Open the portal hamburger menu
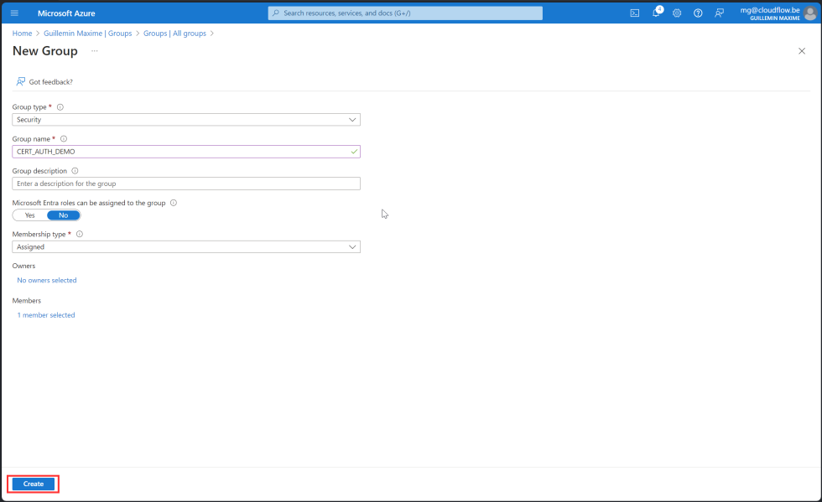Image resolution: width=822 pixels, height=502 pixels. coord(13,13)
